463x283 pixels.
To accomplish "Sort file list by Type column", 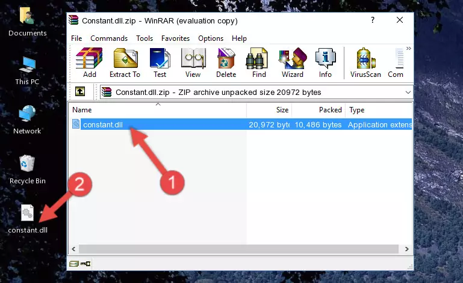I will pos(379,110).
